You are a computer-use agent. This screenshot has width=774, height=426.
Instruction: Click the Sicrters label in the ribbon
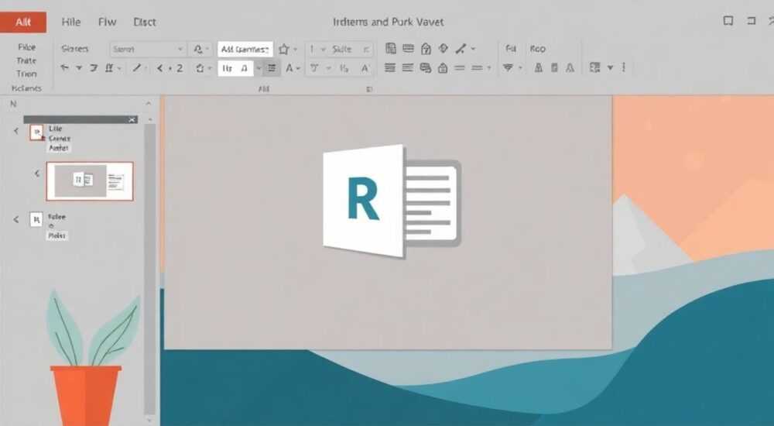[x=75, y=49]
